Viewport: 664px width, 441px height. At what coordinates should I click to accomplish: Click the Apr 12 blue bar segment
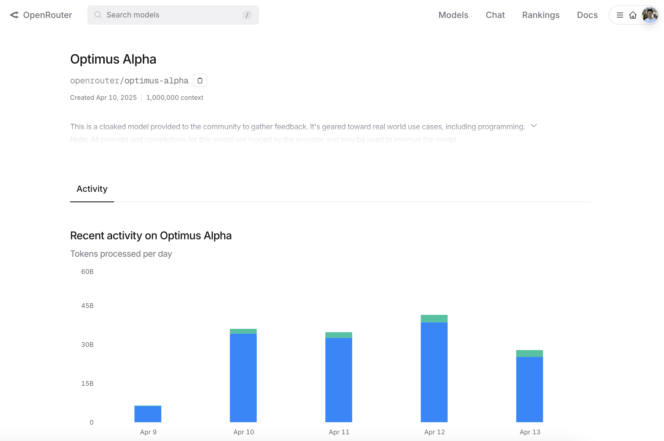(434, 372)
